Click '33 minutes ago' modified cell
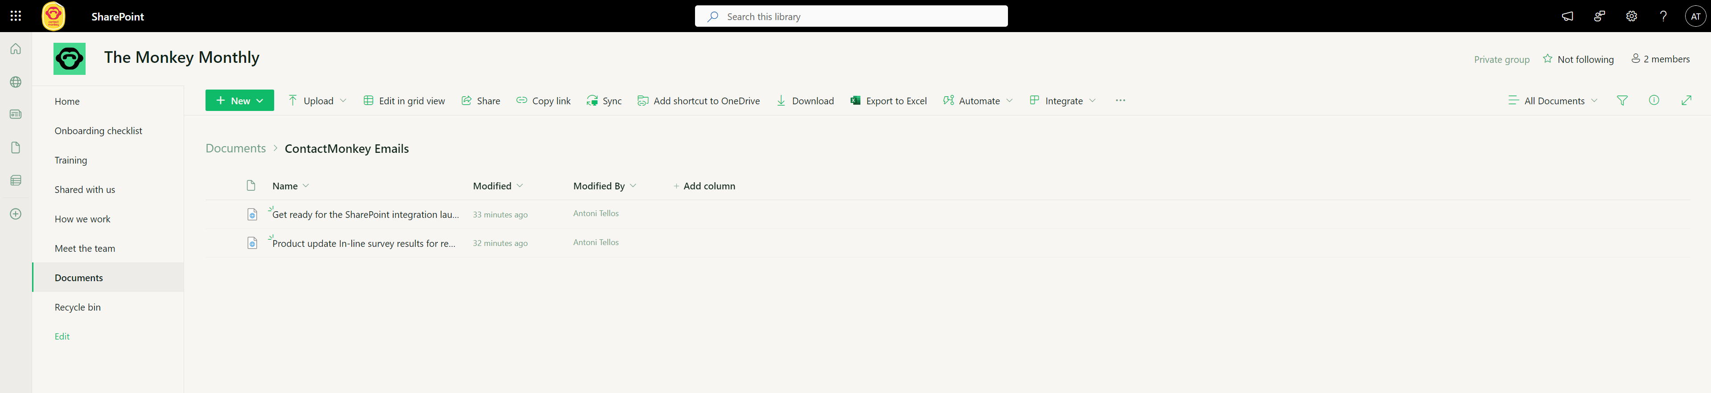The width and height of the screenshot is (1711, 393). click(x=500, y=214)
